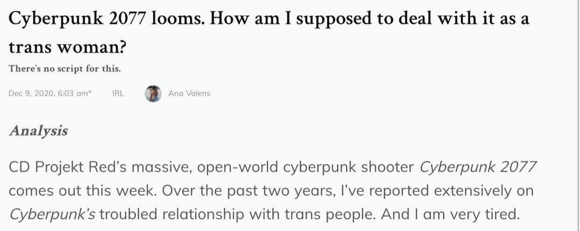
Task: Click the "There's no script for this." subtitle
Action: point(64,69)
